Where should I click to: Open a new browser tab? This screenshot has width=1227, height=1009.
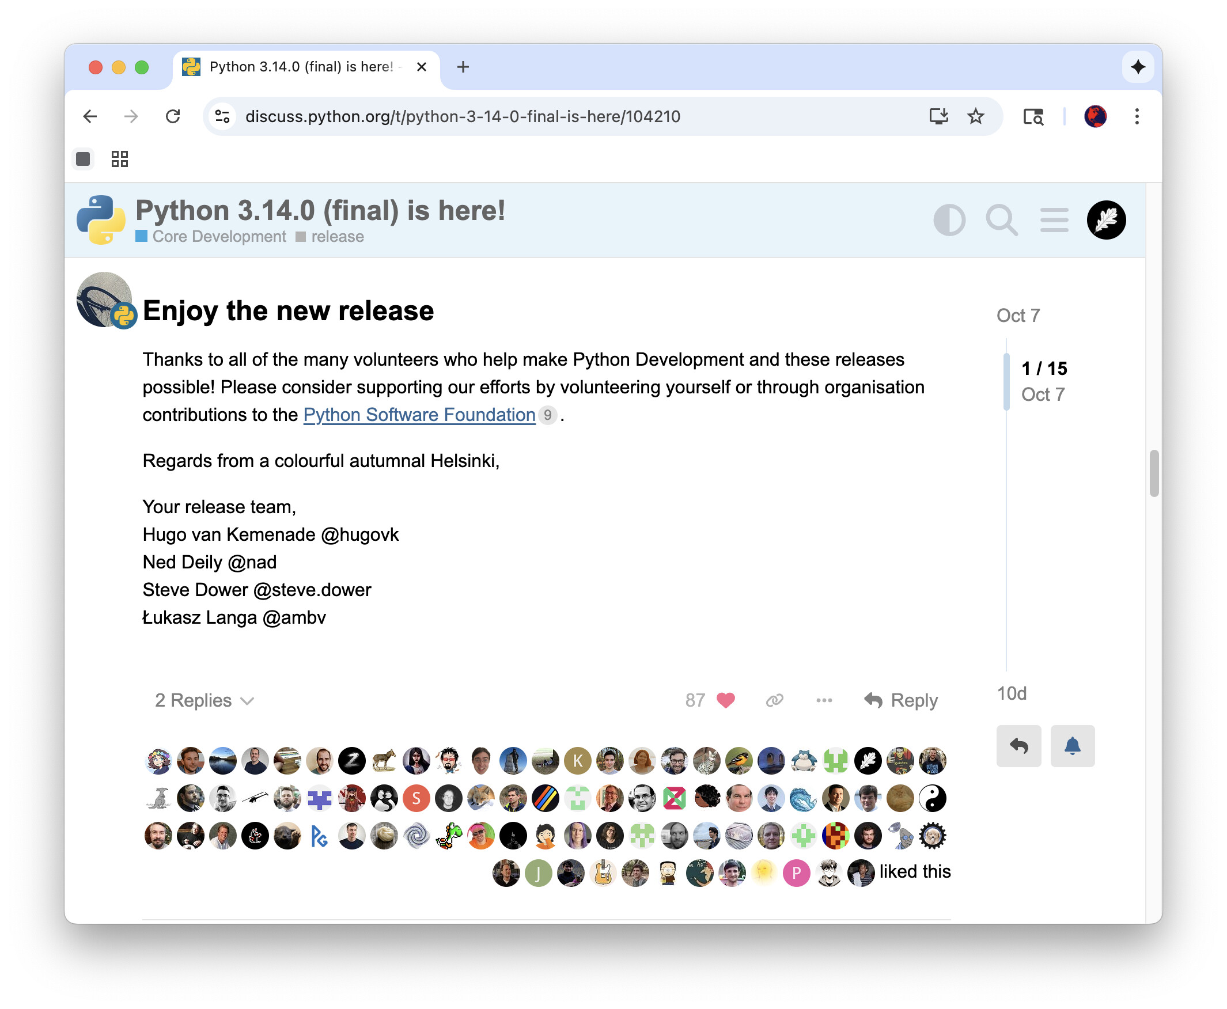[463, 67]
